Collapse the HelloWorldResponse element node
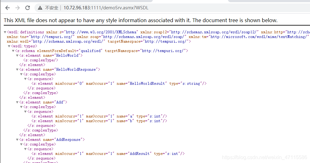The height and width of the screenshot is (163, 310). click(17, 70)
